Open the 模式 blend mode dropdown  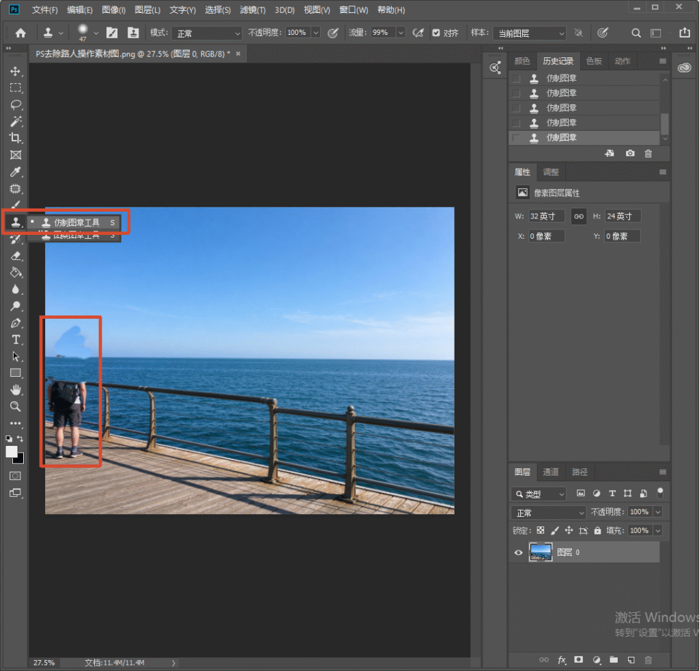pyautogui.click(x=208, y=33)
